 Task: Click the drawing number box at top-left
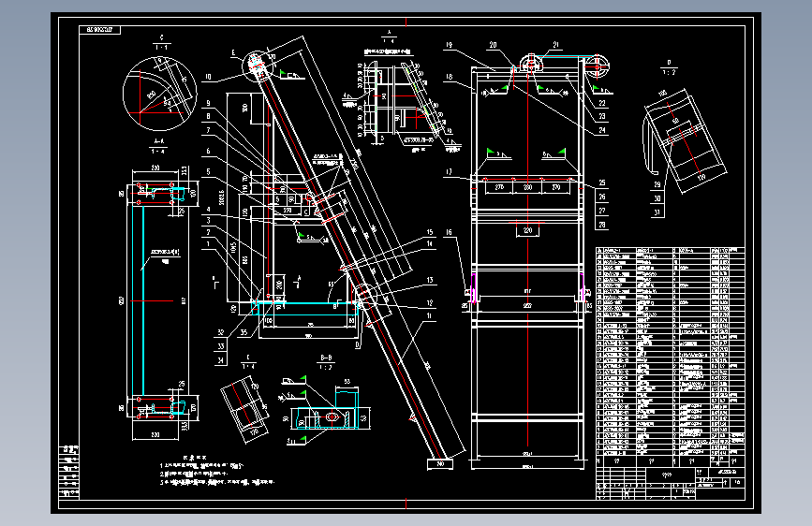[x=100, y=30]
